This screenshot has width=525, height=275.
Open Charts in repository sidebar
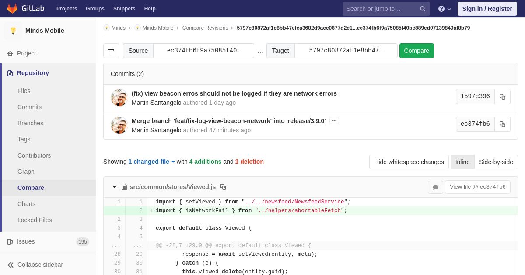tap(26, 204)
